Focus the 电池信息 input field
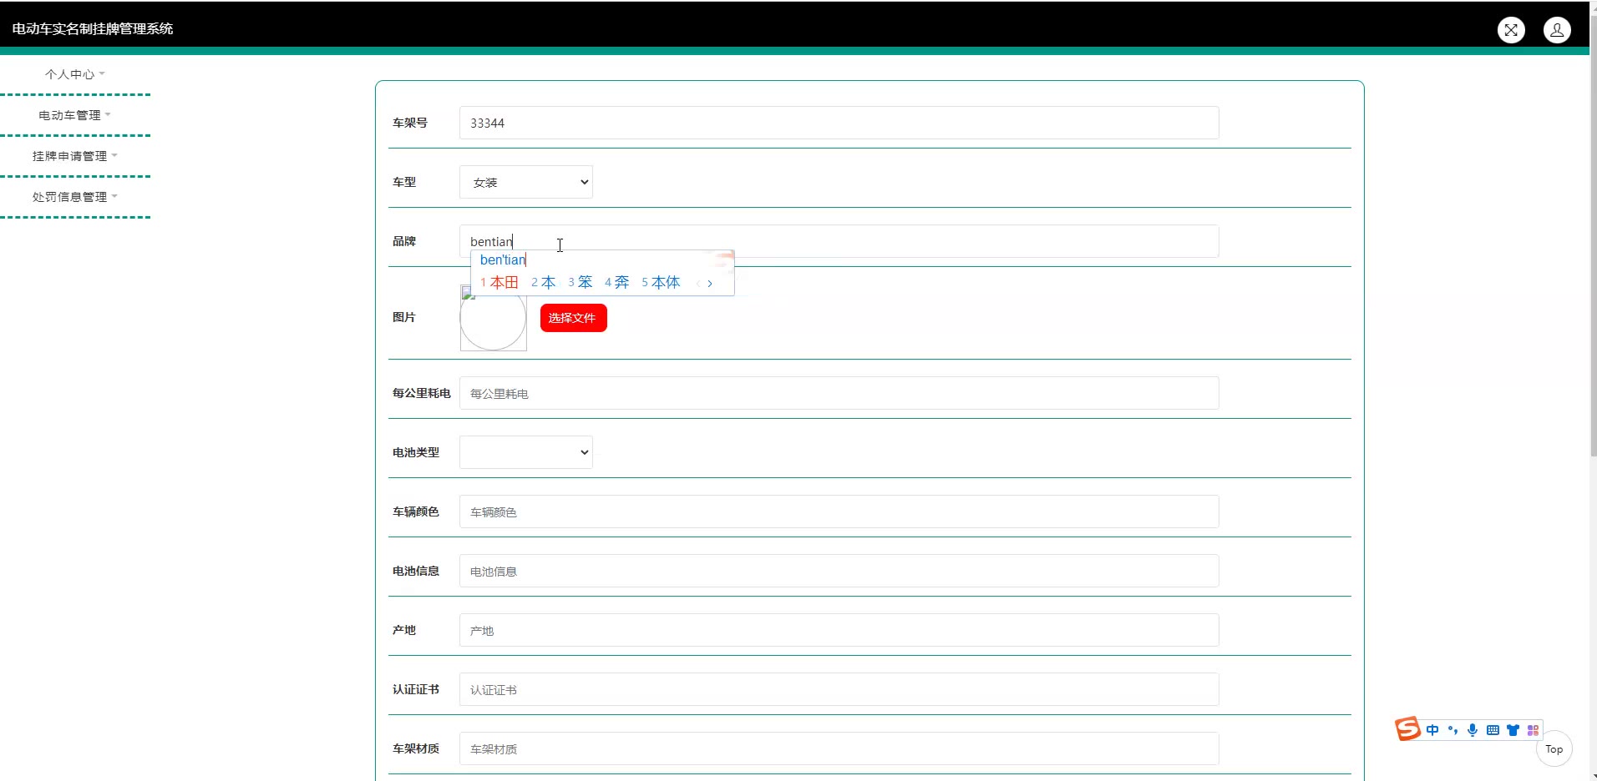The height and width of the screenshot is (781, 1597). pos(839,571)
